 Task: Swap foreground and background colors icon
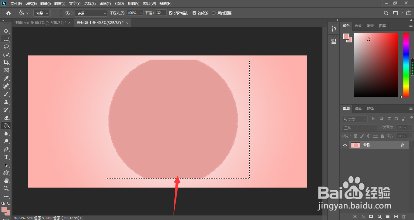pos(8,204)
